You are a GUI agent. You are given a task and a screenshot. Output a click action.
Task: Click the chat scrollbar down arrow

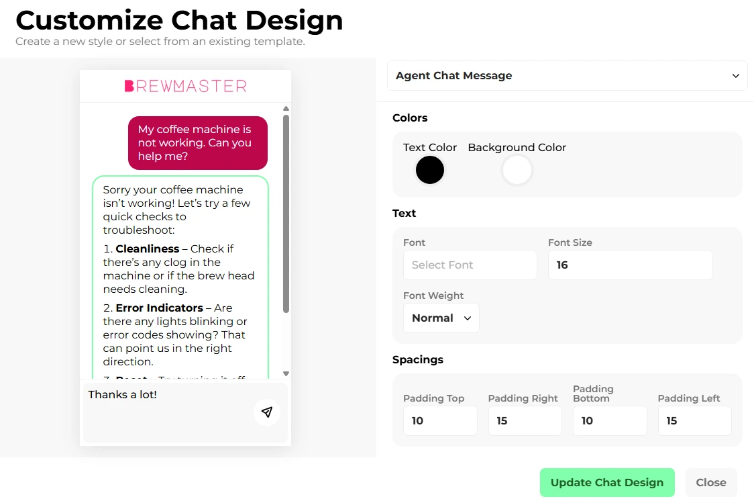(x=286, y=373)
